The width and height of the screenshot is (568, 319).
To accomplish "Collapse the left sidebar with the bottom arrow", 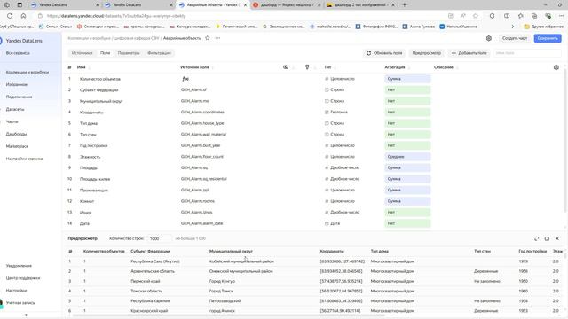I will [x=26, y=315].
